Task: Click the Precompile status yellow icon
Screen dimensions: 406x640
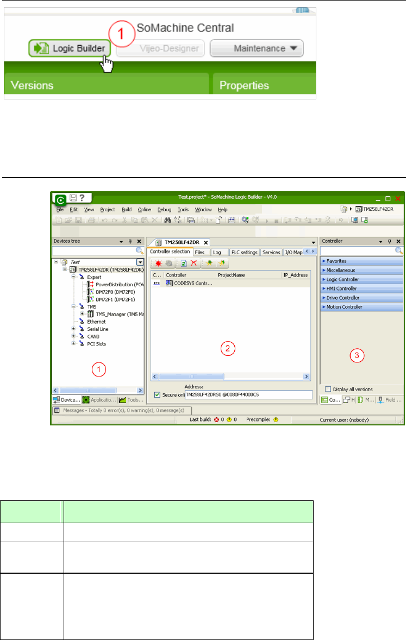Action: (x=276, y=419)
